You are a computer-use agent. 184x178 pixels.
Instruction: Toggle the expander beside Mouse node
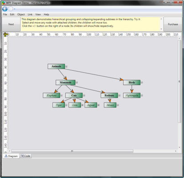(118, 105)
